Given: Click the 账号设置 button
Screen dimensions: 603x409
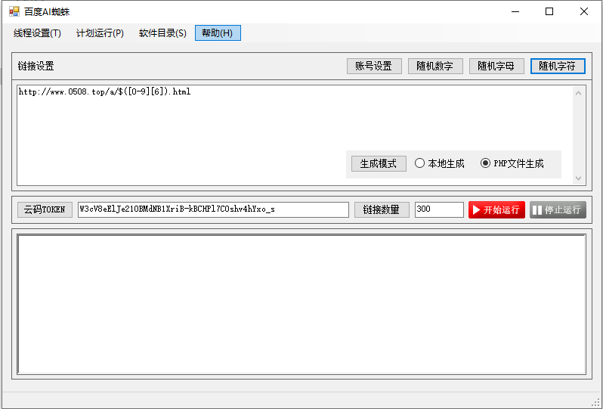Looking at the screenshot, I should tap(373, 66).
